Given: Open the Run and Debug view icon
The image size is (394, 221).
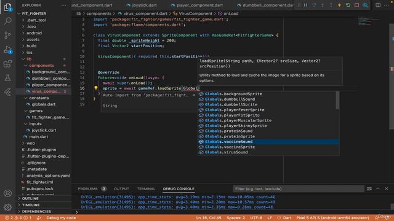Looking at the screenshot, I should click(x=7, y=50).
